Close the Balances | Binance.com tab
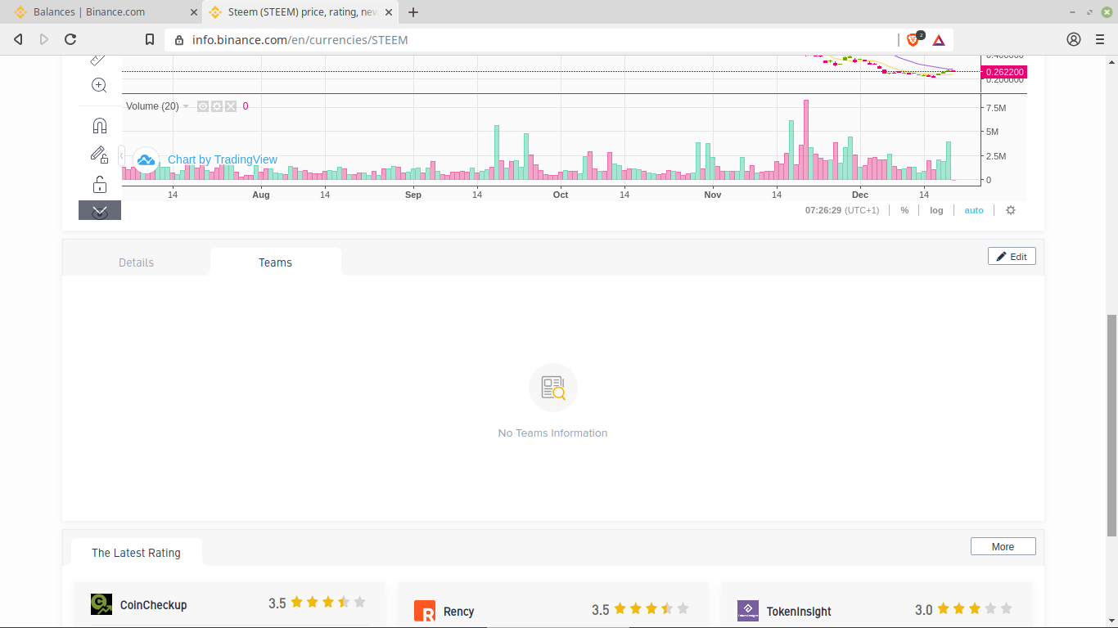 194,12
